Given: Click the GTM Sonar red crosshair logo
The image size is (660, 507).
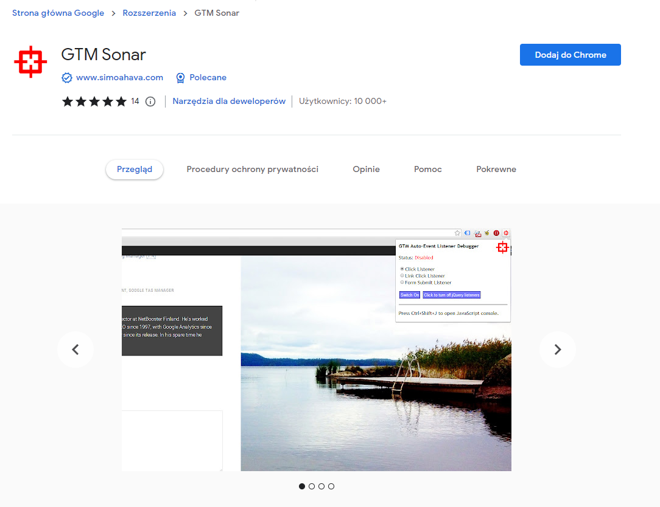Looking at the screenshot, I should pos(30,62).
